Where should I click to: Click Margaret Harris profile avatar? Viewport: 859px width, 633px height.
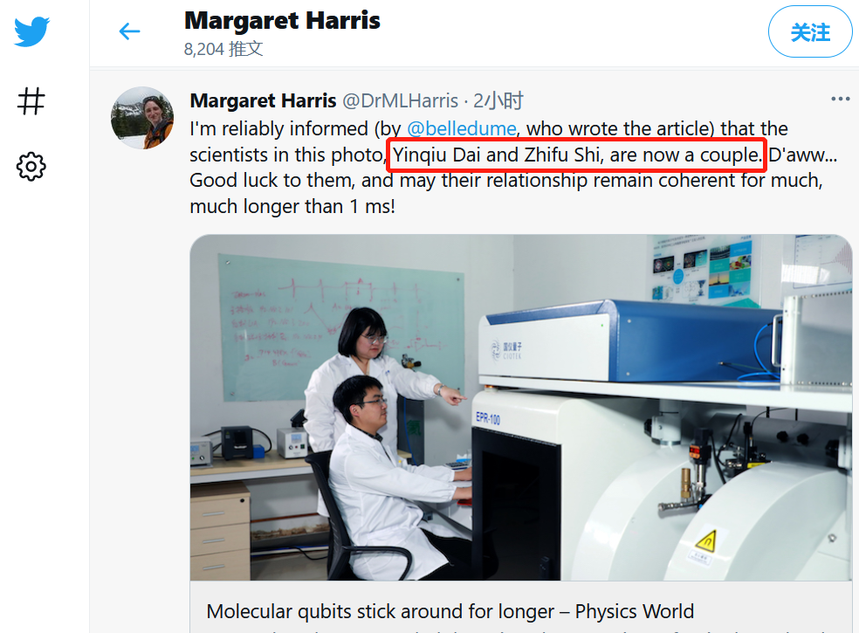click(142, 118)
